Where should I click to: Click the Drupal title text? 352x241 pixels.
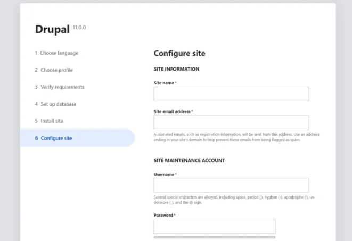click(x=52, y=29)
